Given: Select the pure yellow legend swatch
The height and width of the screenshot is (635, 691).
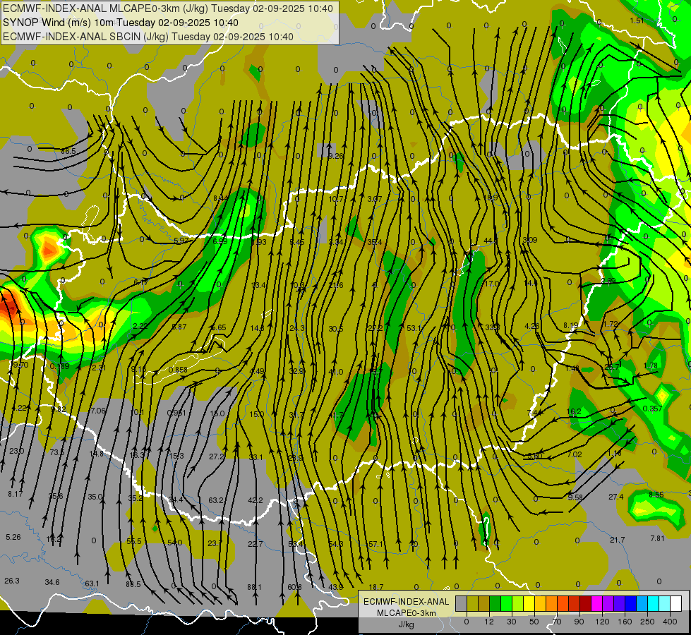Looking at the screenshot, I should 529,603.
